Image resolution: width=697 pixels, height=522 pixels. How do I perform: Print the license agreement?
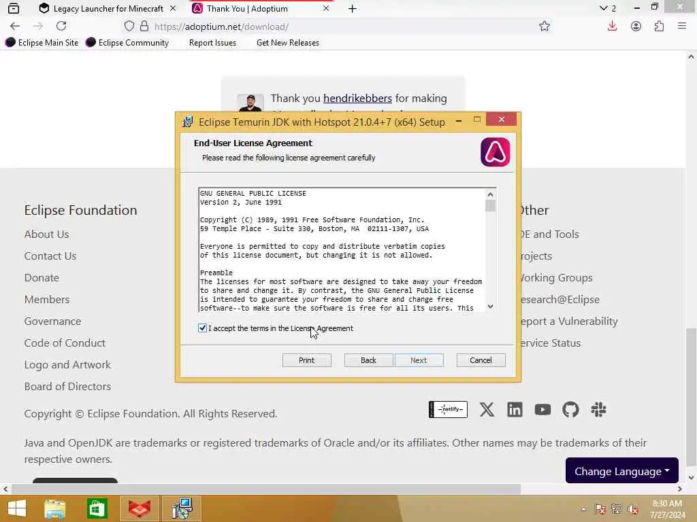pyautogui.click(x=306, y=360)
